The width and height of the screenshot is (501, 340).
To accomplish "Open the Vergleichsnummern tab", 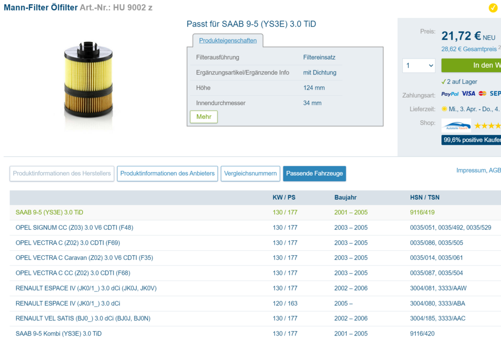I will coord(250,173).
